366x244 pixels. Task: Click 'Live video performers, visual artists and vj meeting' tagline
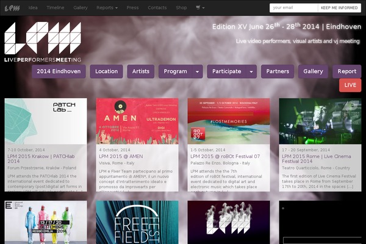tap(298, 41)
